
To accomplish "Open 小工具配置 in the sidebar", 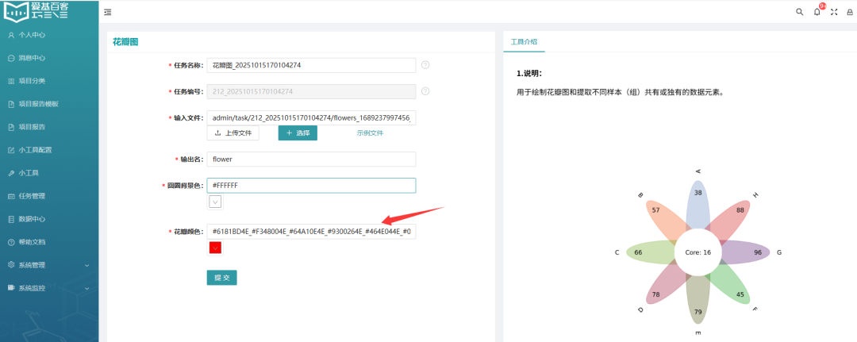I will (x=35, y=150).
